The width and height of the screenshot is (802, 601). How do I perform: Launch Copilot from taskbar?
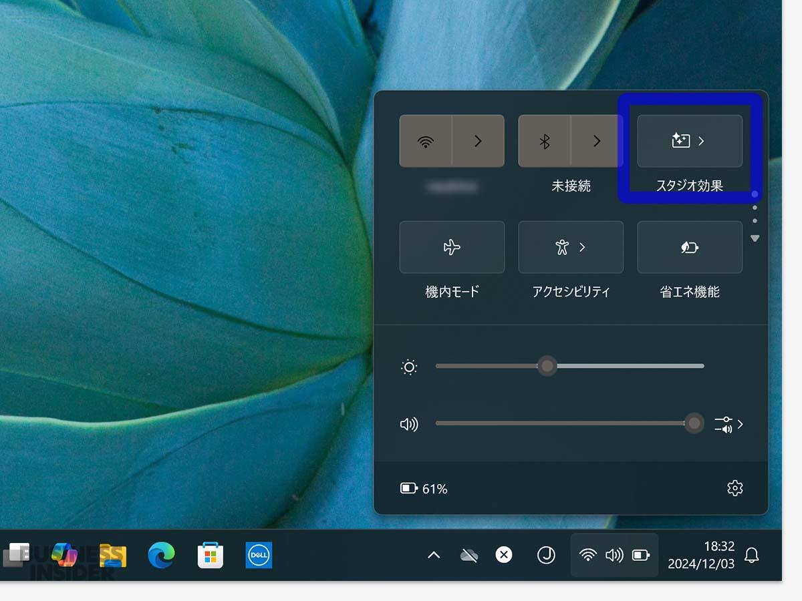pos(65,555)
